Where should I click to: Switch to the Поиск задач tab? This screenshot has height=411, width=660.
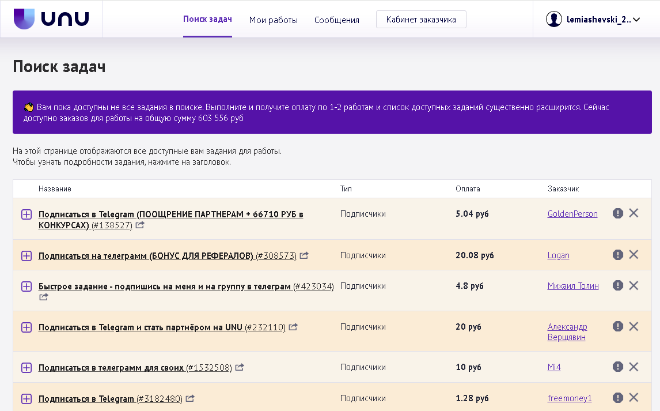pyautogui.click(x=207, y=20)
